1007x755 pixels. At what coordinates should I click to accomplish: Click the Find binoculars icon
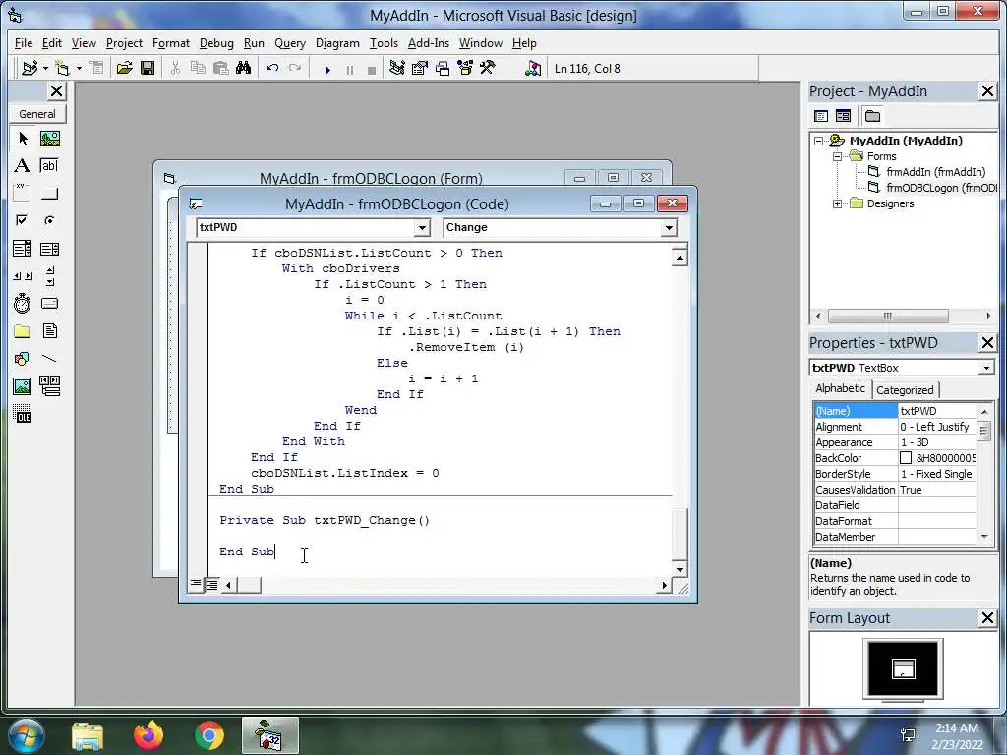click(244, 68)
